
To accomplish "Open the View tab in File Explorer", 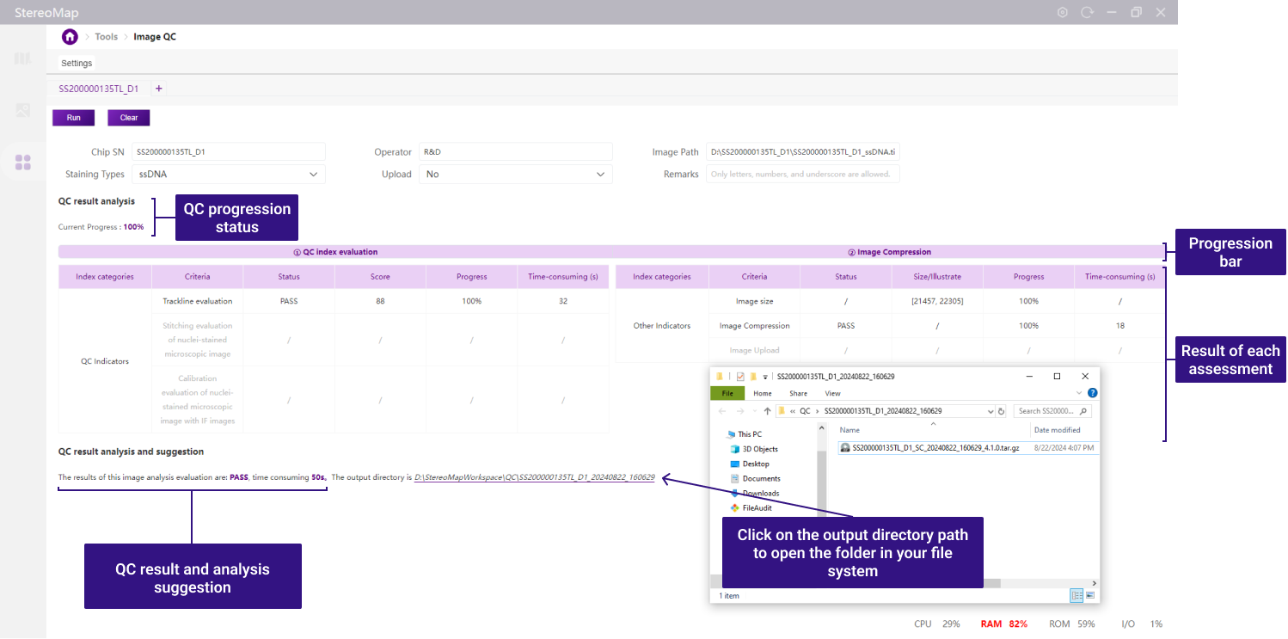I will [x=832, y=393].
